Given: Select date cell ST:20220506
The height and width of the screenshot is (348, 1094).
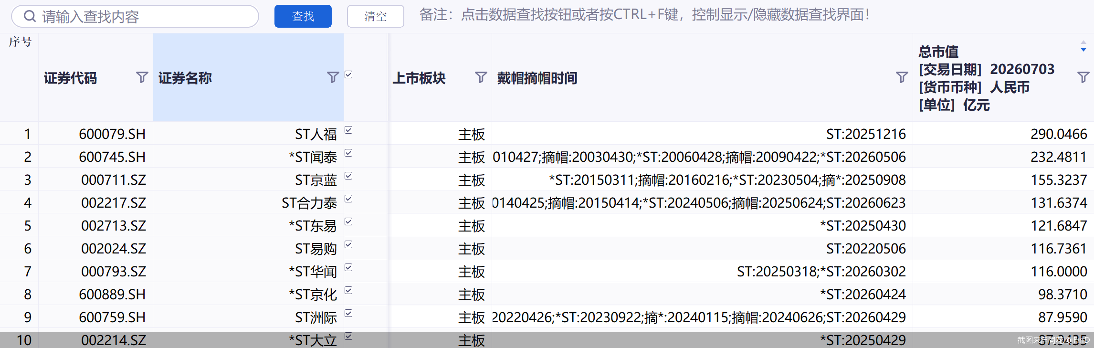Looking at the screenshot, I should [702, 248].
